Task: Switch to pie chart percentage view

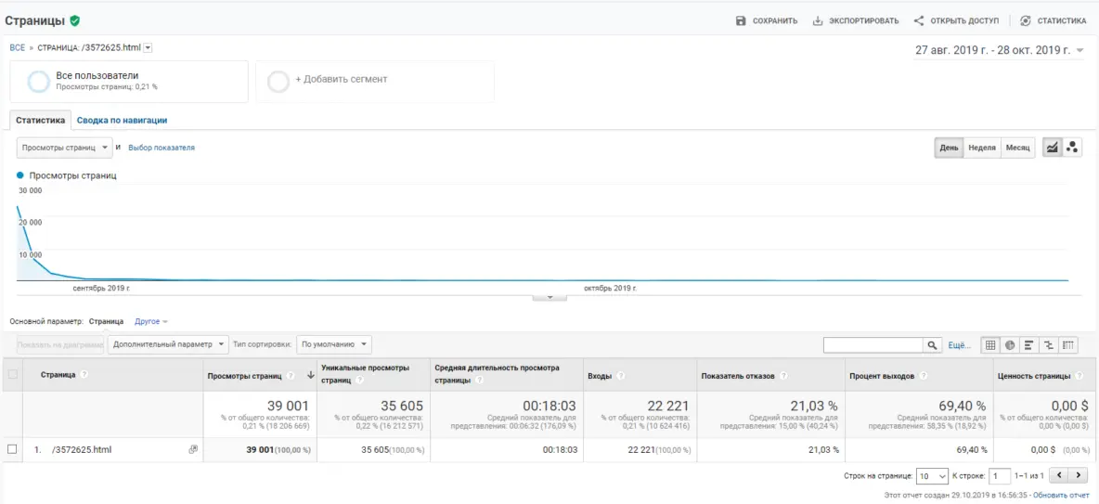Action: (1010, 345)
